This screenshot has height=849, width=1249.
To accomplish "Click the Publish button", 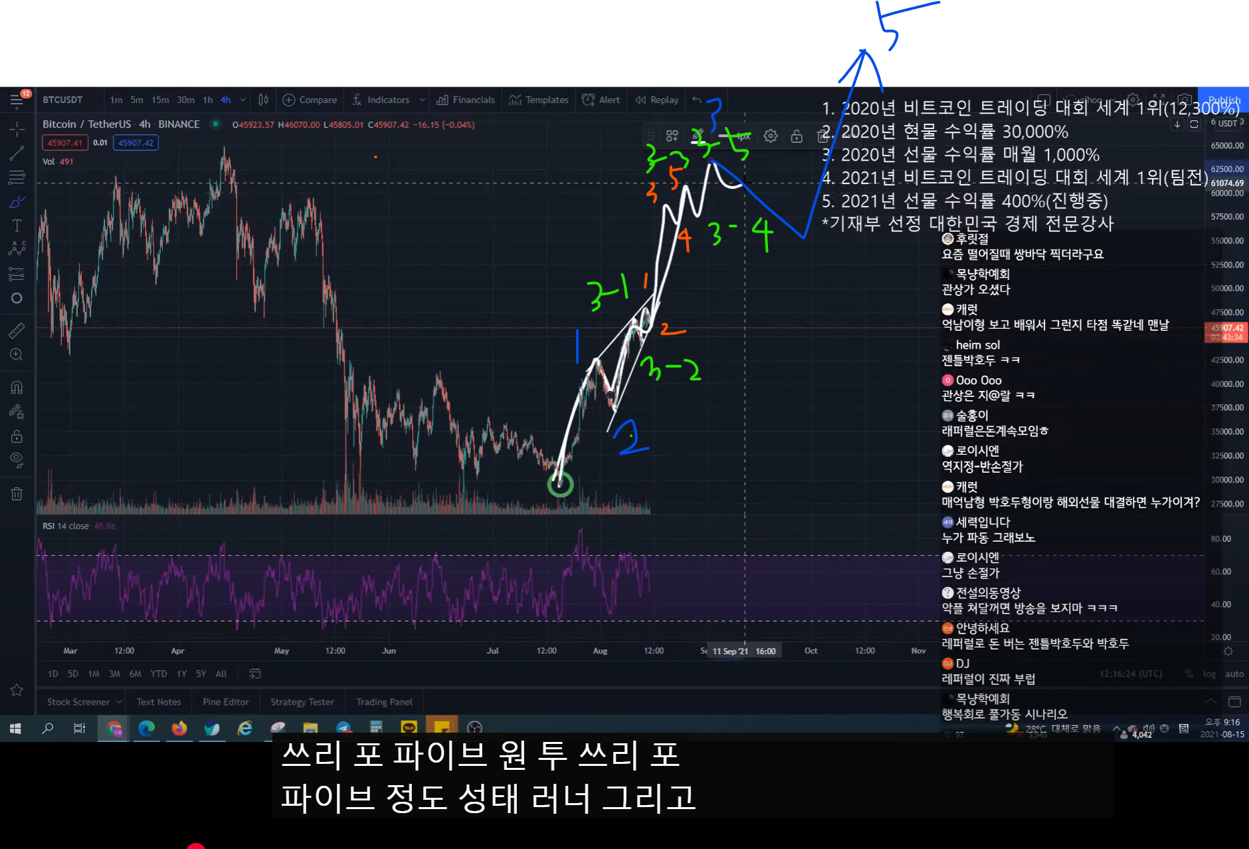I will coord(1224,100).
